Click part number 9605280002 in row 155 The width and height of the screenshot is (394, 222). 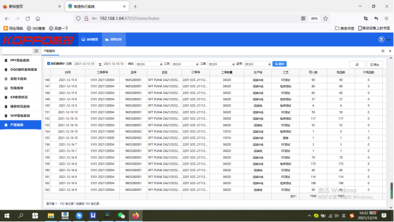[x=133, y=138]
